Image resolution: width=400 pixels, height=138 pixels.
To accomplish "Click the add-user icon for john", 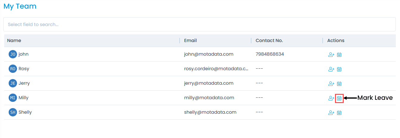I will click(331, 55).
